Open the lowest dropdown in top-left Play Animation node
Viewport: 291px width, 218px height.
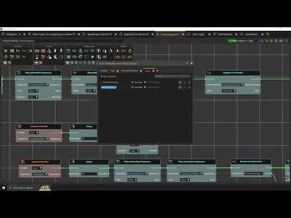tap(33, 97)
